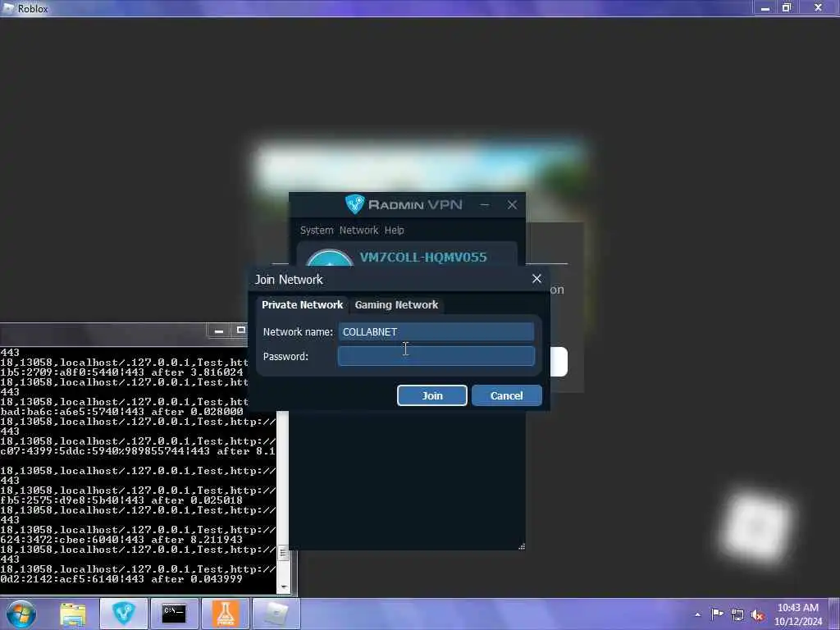Viewport: 840px width, 630px height.
Task: Click console line ending 'after 0.043999'
Action: [x=121, y=579]
